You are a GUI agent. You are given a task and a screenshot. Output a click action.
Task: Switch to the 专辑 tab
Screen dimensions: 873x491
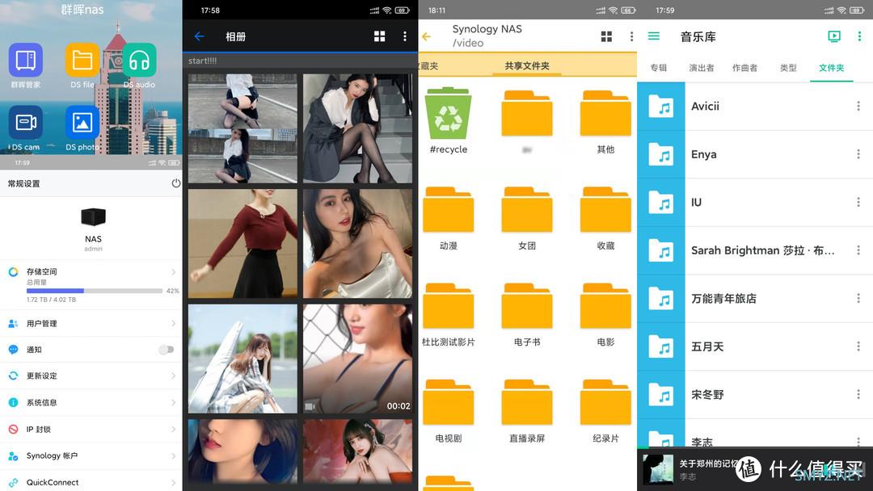[659, 68]
